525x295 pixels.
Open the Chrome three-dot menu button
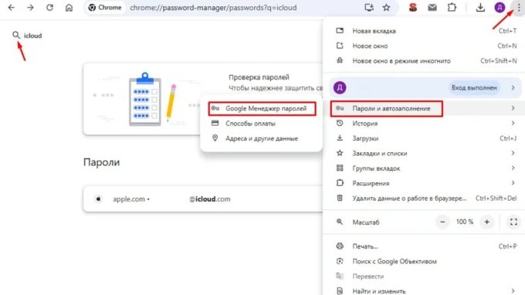(x=519, y=8)
